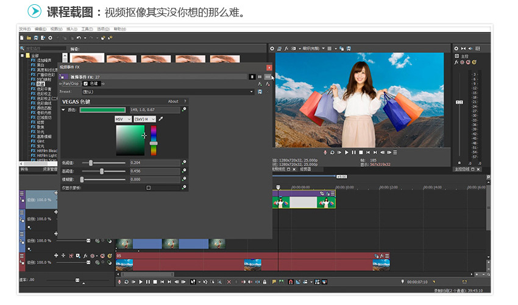Open the View menu
The height and width of the screenshot is (305, 518).
click(x=56, y=29)
